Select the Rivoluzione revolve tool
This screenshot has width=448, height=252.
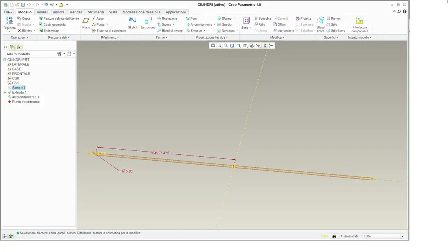(x=167, y=19)
